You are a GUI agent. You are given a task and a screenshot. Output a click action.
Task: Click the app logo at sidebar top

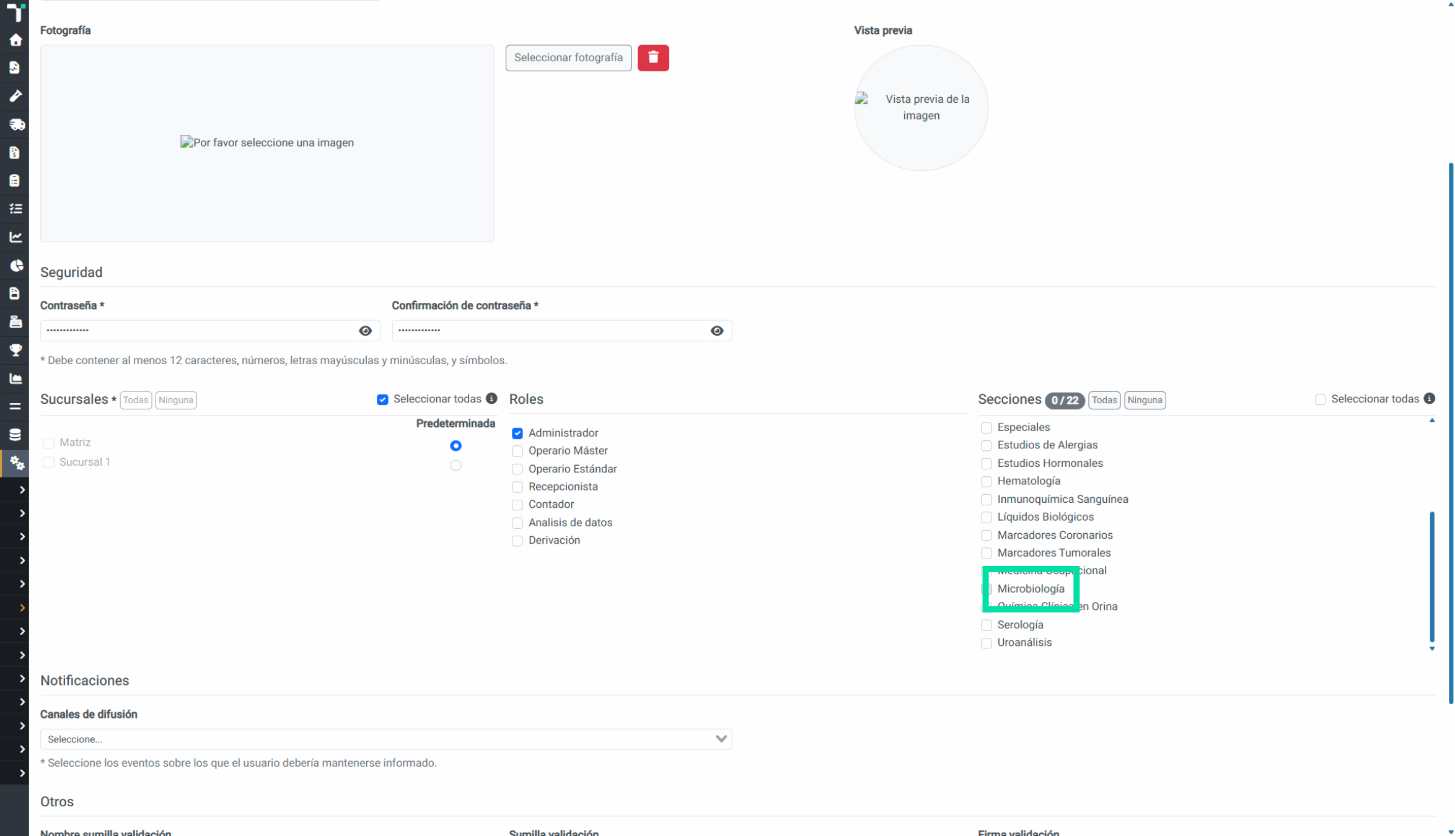click(x=15, y=12)
